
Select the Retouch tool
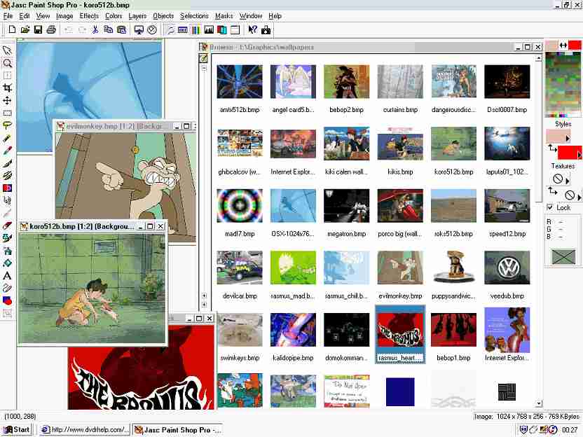(x=7, y=201)
